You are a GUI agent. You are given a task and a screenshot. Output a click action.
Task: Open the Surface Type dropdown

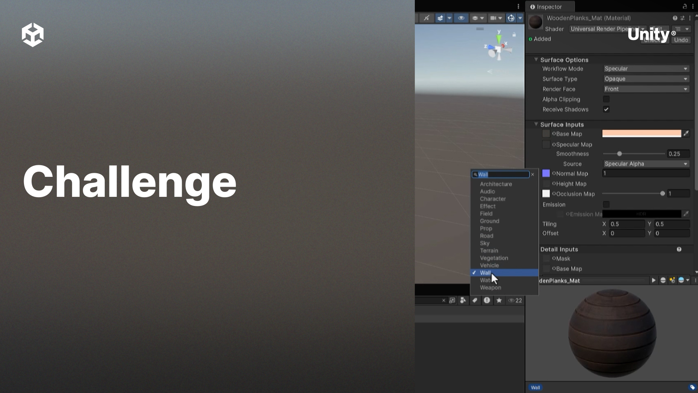[x=646, y=79]
